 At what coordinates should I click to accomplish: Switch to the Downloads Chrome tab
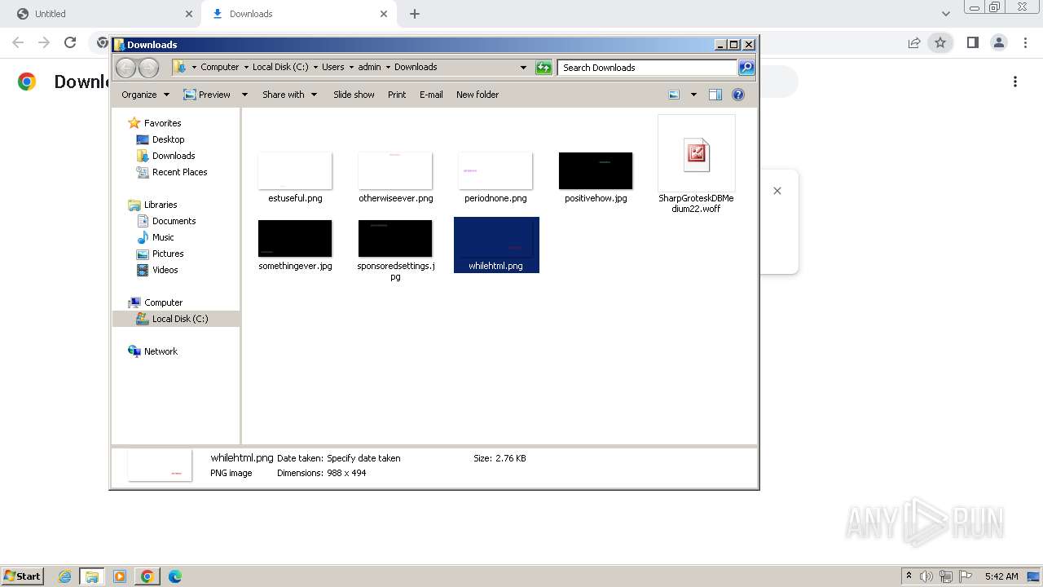(297, 14)
